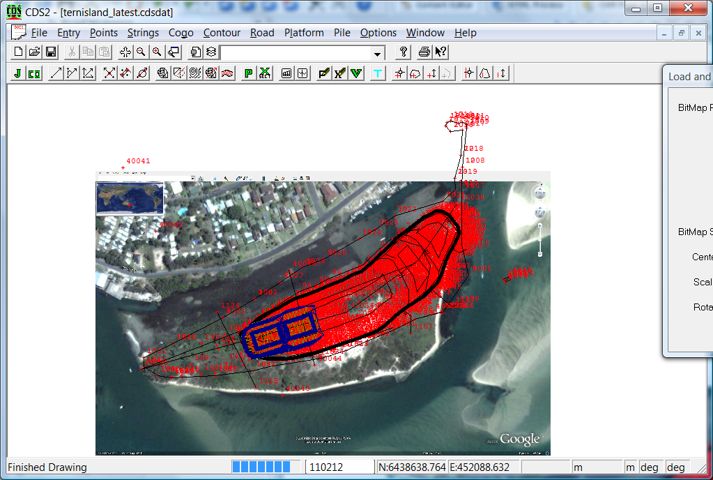Click the zoom in magnifier
Screen dimensions: 713x480
(157, 52)
